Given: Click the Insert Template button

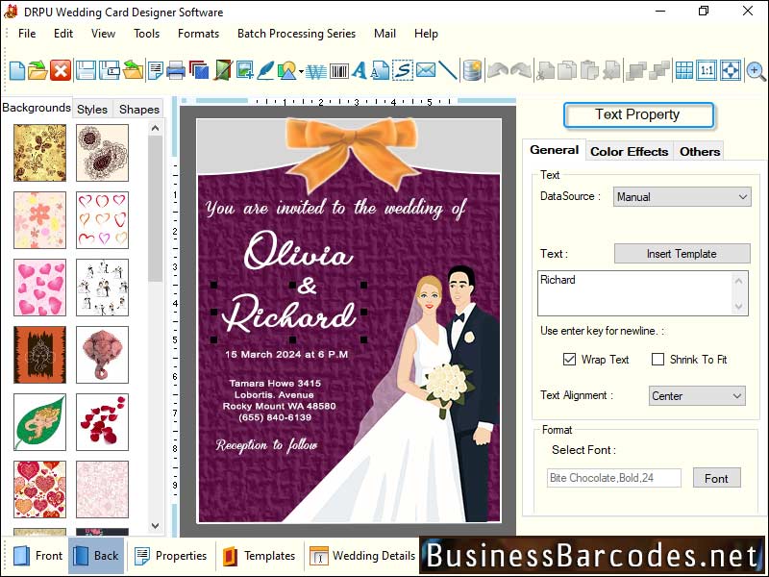Looking at the screenshot, I should 682,253.
